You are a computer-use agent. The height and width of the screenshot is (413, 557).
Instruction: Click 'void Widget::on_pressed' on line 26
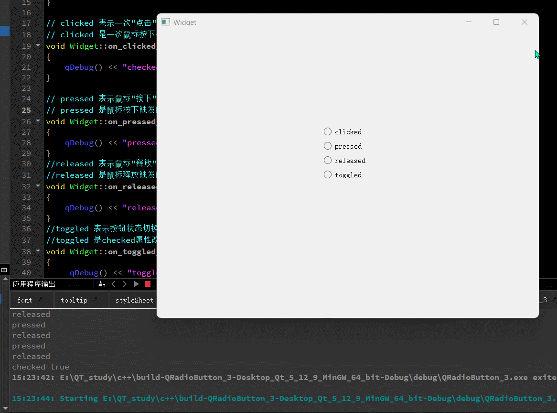(x=101, y=121)
